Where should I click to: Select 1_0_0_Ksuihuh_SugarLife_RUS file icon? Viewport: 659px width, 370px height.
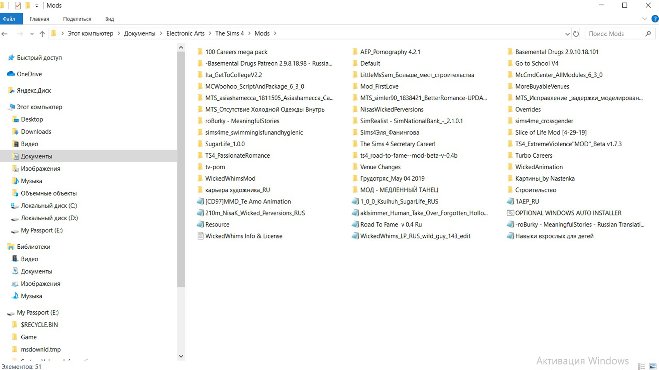(x=355, y=201)
